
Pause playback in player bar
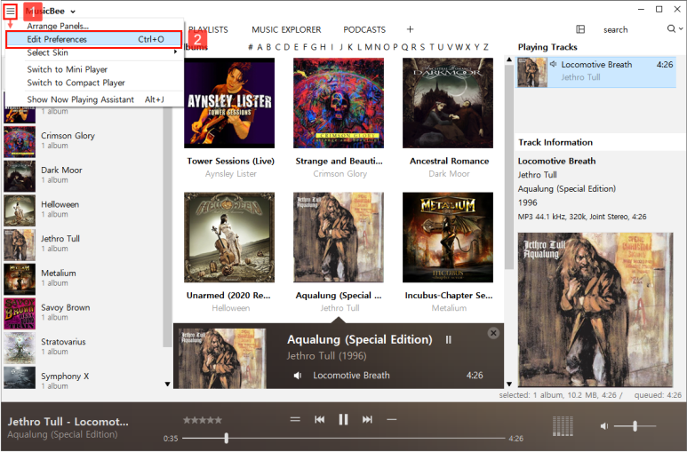[343, 420]
